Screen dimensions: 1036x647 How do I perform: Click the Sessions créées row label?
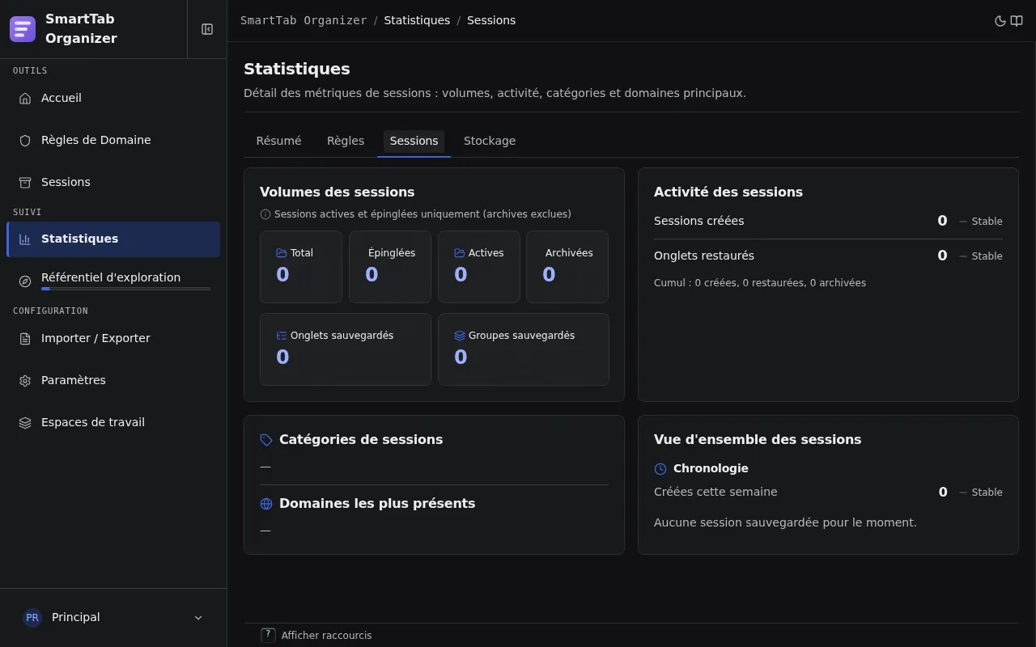pos(699,221)
